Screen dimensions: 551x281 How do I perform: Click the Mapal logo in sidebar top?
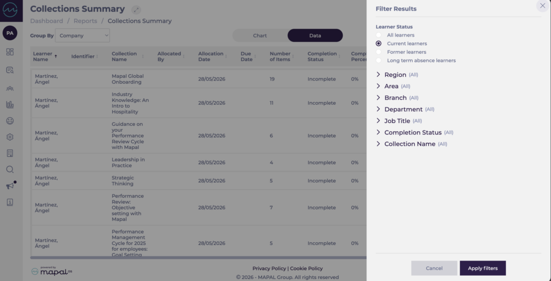10,10
